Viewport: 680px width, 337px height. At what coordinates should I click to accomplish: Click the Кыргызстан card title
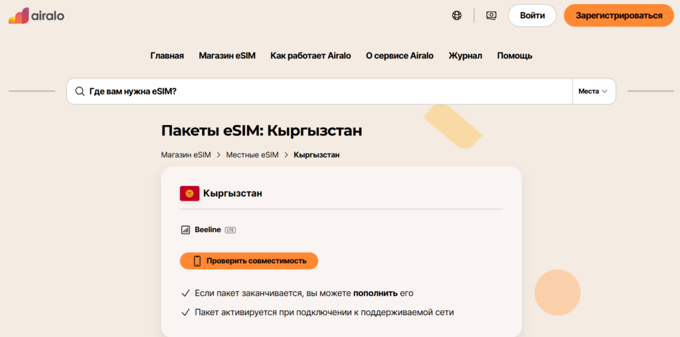pyautogui.click(x=232, y=193)
